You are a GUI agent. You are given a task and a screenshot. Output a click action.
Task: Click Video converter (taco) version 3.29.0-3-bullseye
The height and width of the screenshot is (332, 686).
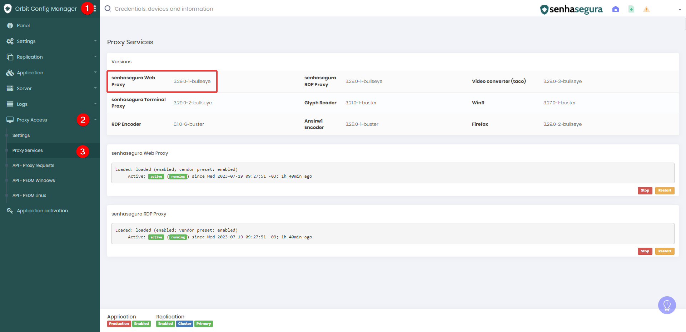point(562,81)
